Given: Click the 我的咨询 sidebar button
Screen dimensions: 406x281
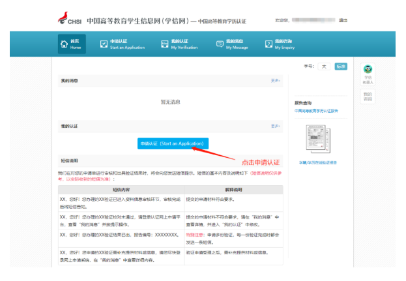Looking at the screenshot, I should pos(368,96).
